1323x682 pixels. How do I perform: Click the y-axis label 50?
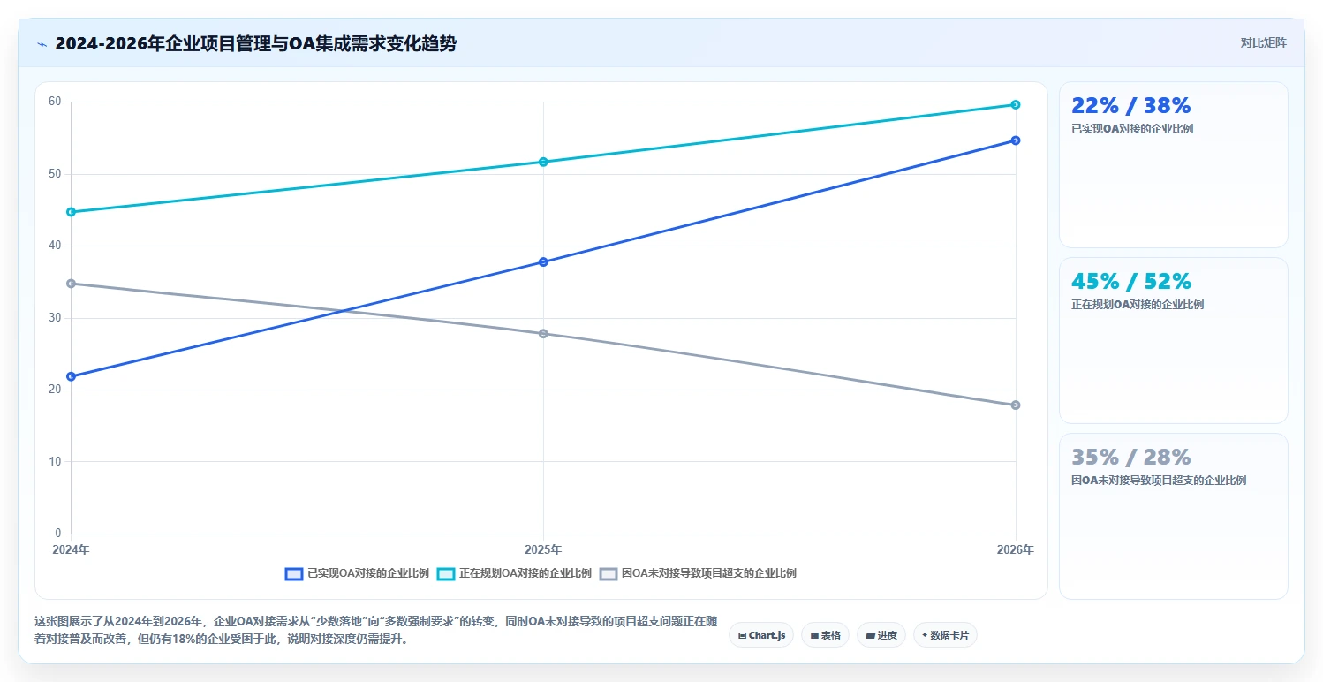click(55, 174)
